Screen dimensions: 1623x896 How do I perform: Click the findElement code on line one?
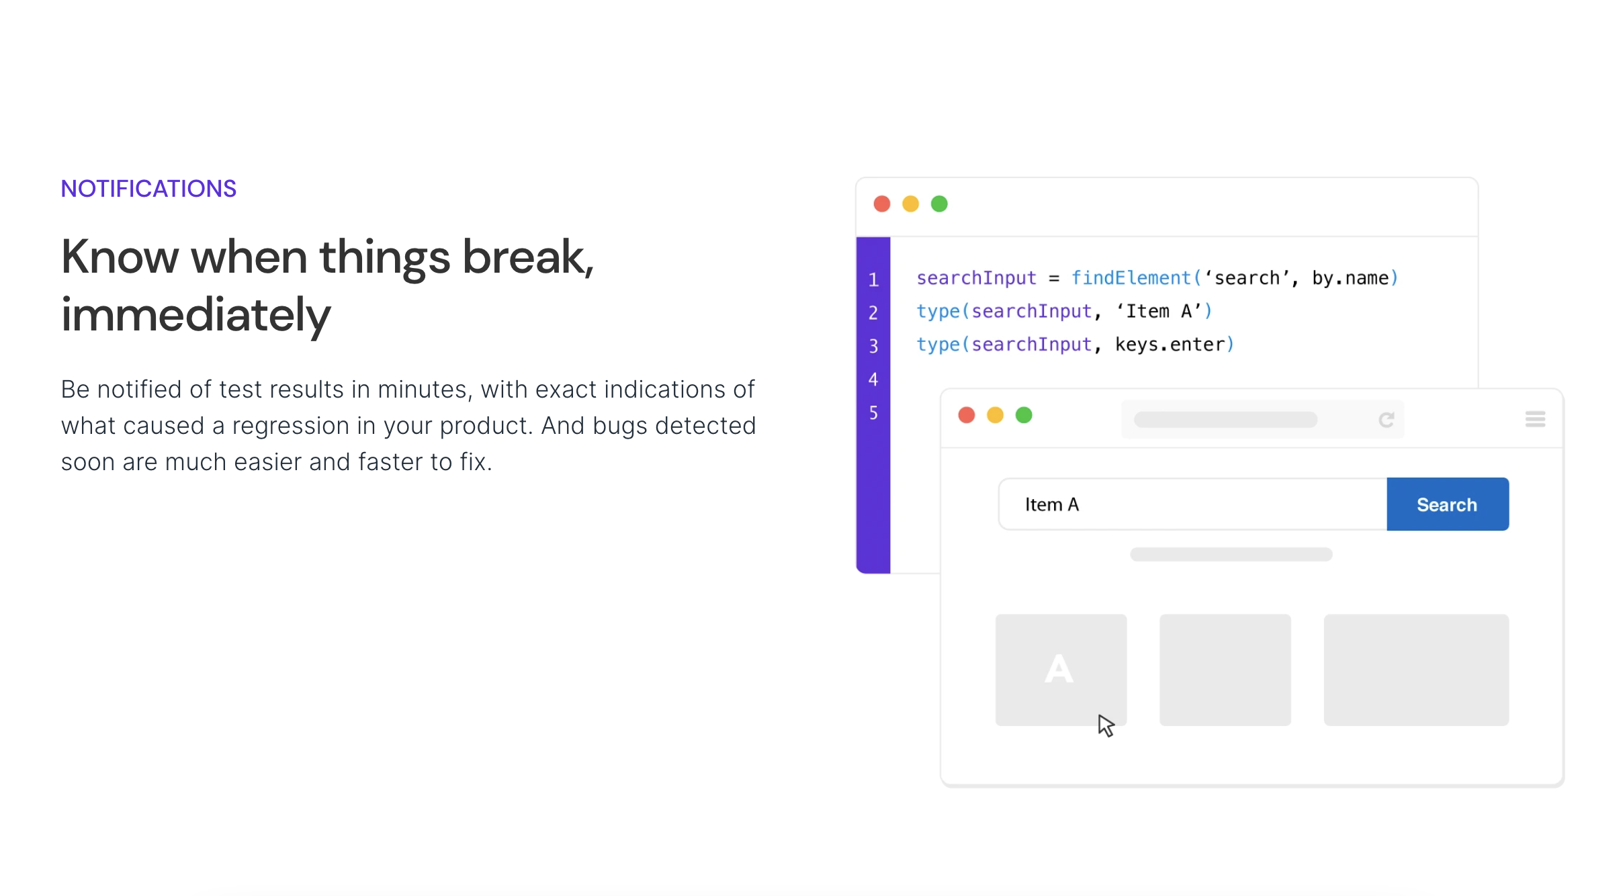pyautogui.click(x=1131, y=277)
